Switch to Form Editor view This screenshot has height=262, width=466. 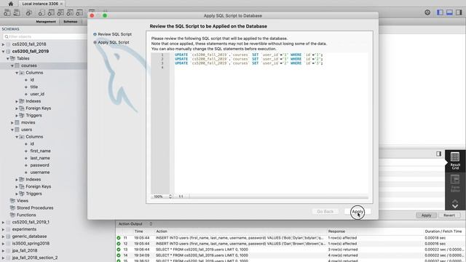tap(455, 183)
